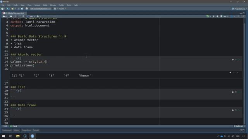248x139 pixels.
Task: Open the View menu
Action: coord(22,5)
